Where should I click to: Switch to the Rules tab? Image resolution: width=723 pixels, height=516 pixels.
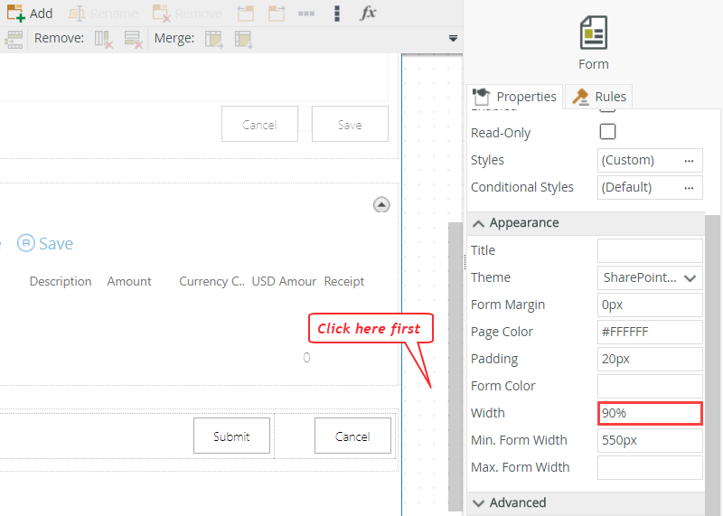click(598, 97)
